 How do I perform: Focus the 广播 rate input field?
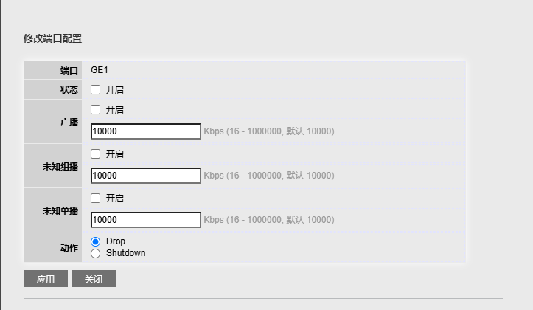click(146, 131)
